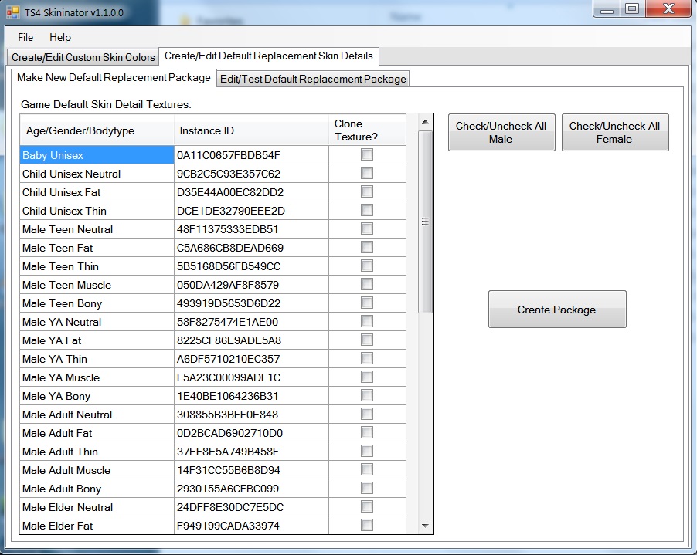Click the Clone Texture? column header

(x=368, y=130)
